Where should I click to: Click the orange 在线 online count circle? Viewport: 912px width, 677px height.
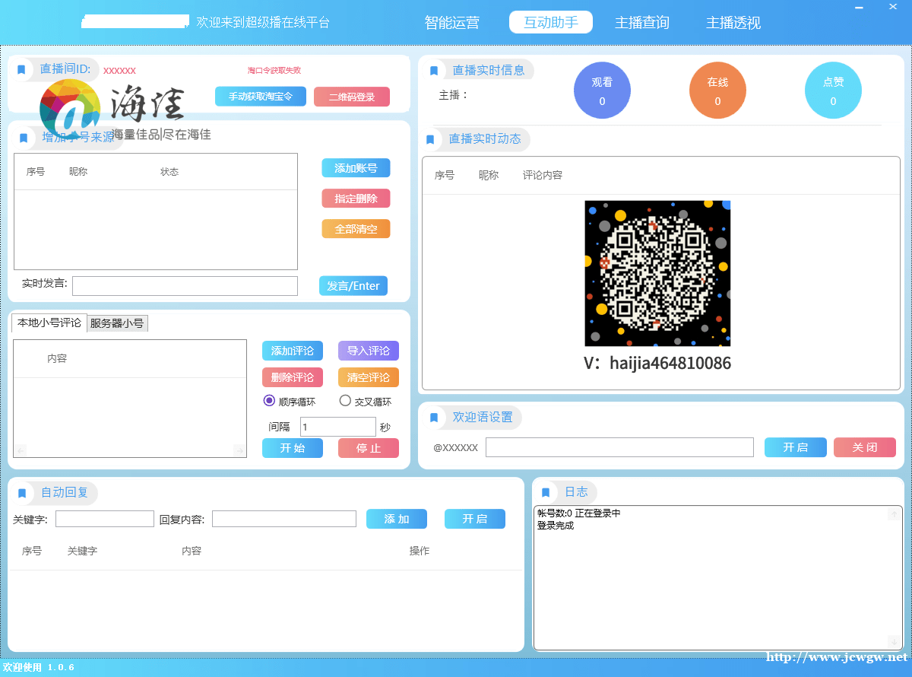(717, 91)
